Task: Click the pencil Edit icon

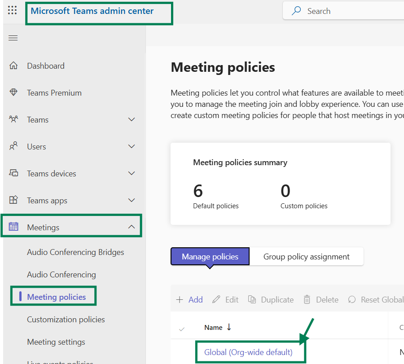Action: pyautogui.click(x=216, y=300)
